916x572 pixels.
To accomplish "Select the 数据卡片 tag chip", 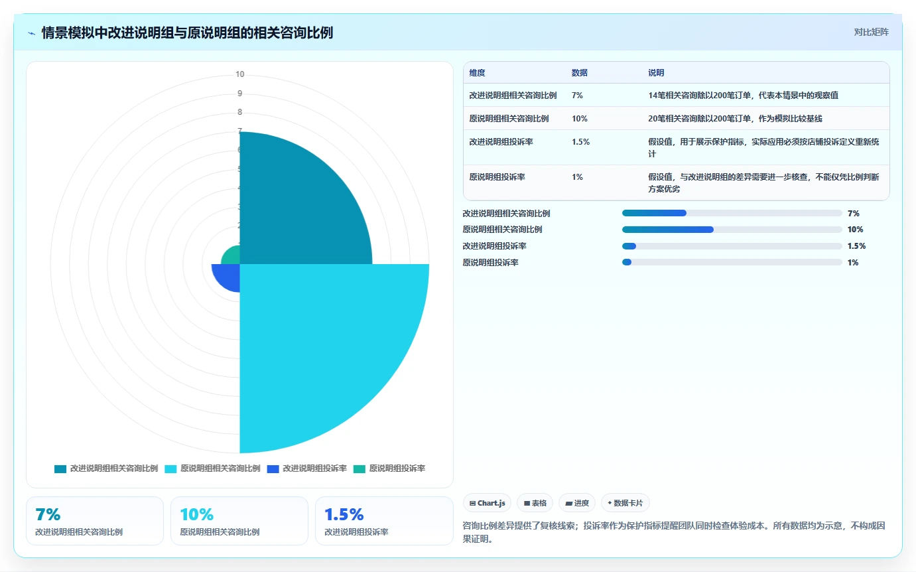I will click(625, 503).
